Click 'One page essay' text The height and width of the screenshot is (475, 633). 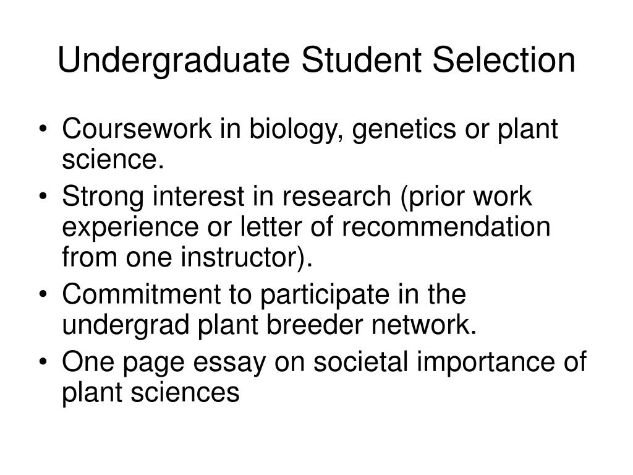pos(163,364)
